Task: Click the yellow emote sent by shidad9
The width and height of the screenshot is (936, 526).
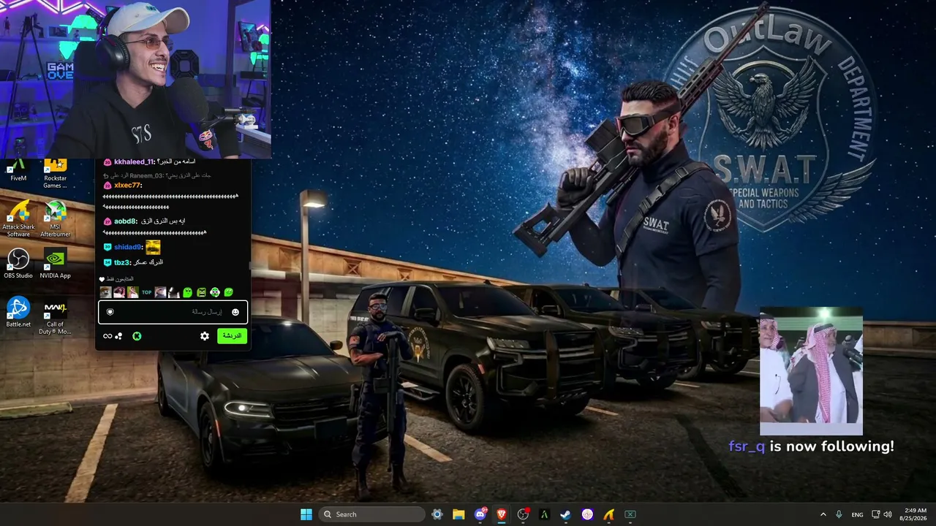Action: click(x=153, y=247)
